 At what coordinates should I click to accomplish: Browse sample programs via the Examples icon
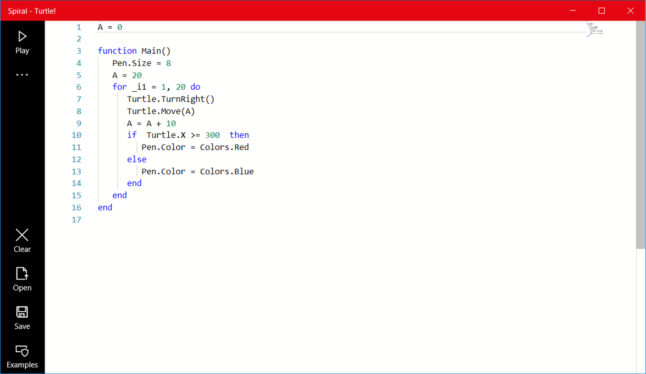pyautogui.click(x=22, y=351)
